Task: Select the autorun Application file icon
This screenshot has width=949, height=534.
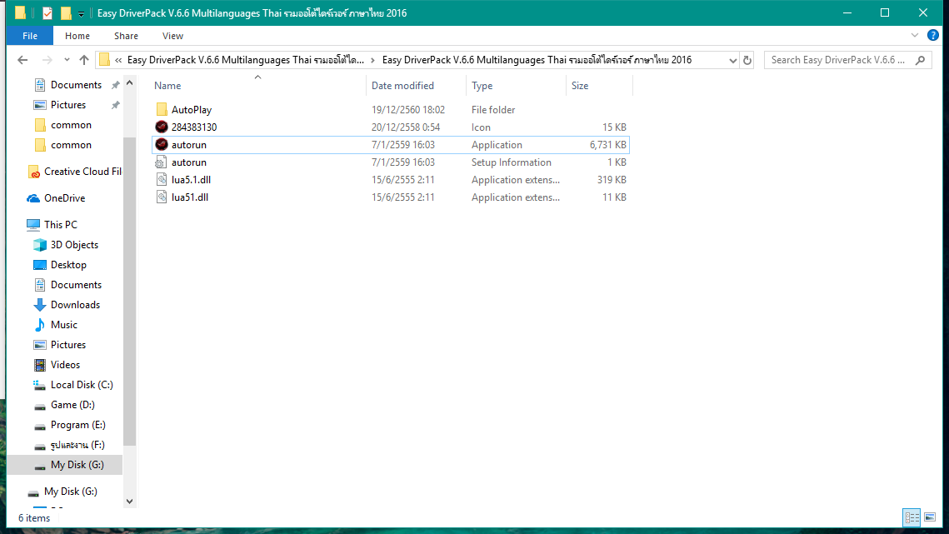Action: [x=161, y=145]
